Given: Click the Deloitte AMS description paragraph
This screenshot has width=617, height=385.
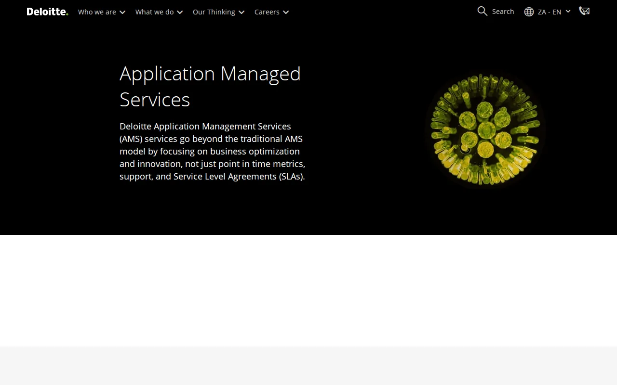Looking at the screenshot, I should pyautogui.click(x=213, y=151).
